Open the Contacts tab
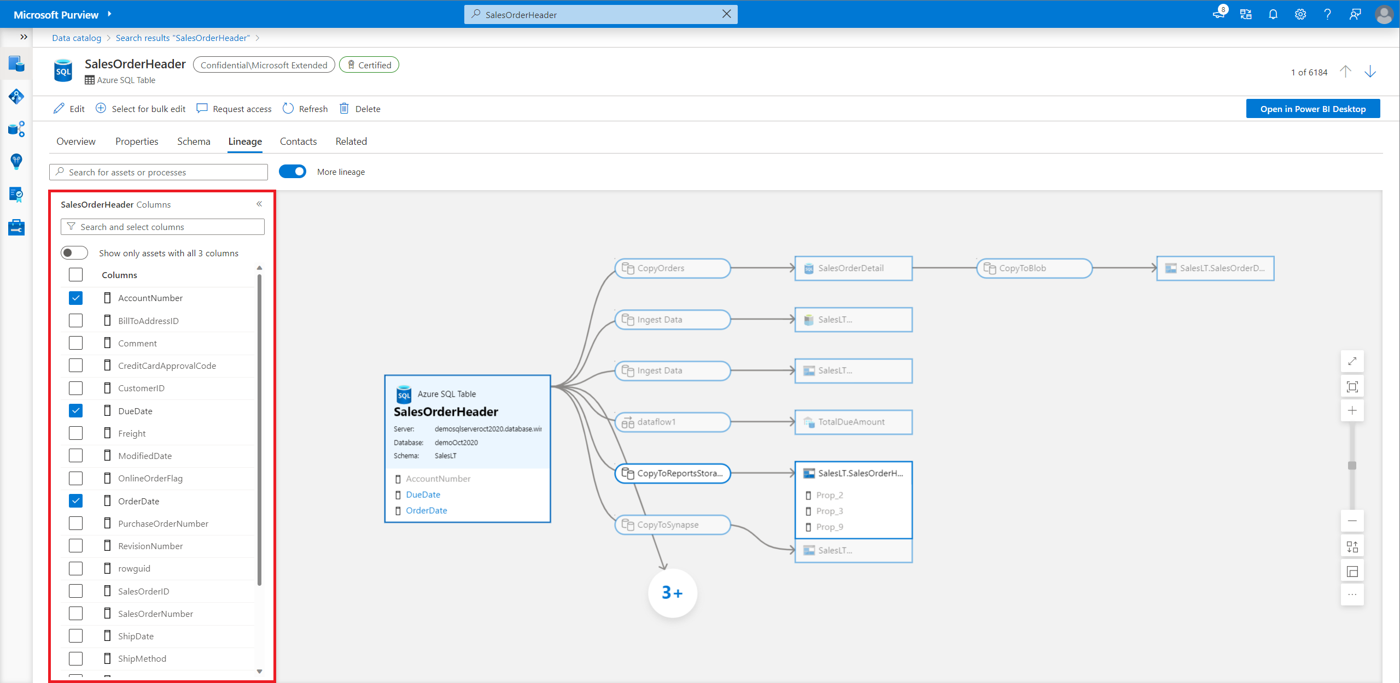Screen dimensions: 1400x683 [298, 142]
